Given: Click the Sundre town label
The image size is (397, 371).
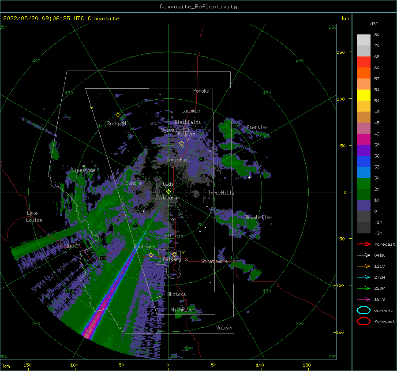Looking at the screenshot, I should pos(134,183).
